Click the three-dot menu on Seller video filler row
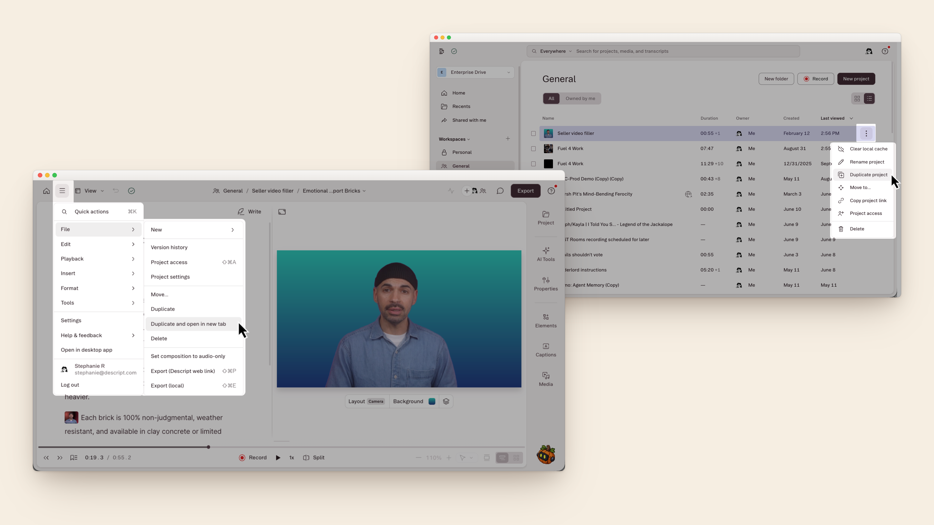The width and height of the screenshot is (934, 525). (866, 133)
